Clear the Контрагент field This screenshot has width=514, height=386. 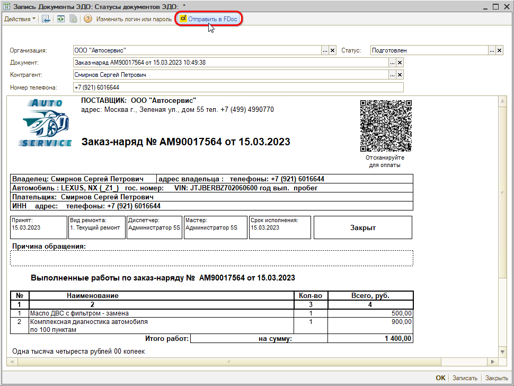pyautogui.click(x=400, y=75)
